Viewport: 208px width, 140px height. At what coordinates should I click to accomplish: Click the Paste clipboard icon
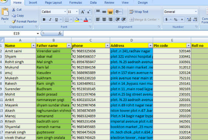tap(5, 12)
